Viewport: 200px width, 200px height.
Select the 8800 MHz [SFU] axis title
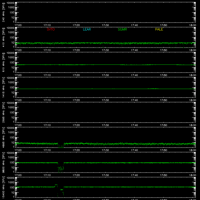click(3, 162)
